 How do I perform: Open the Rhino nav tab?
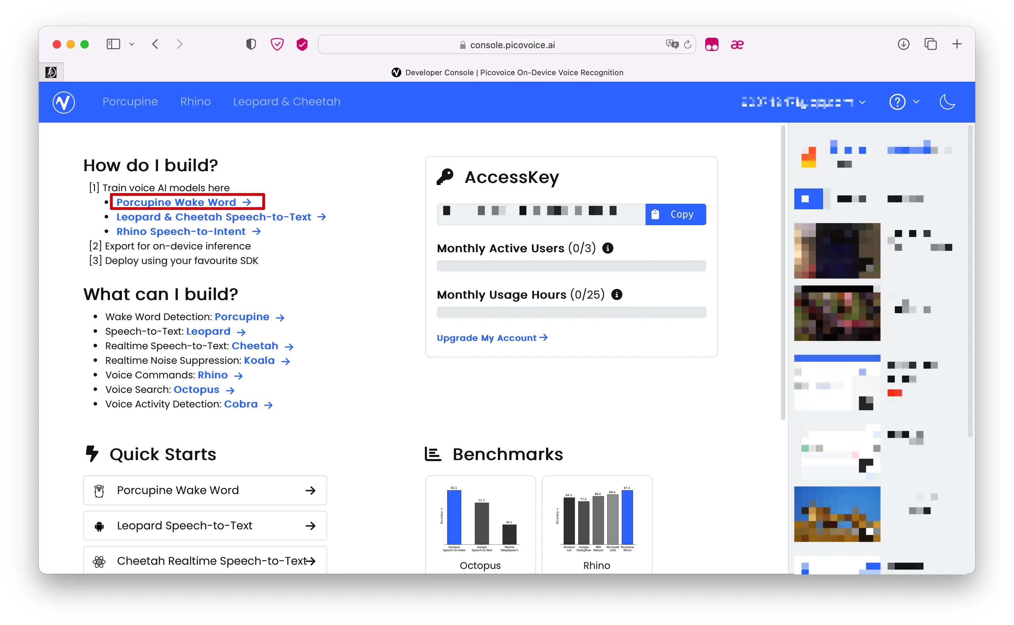(195, 102)
